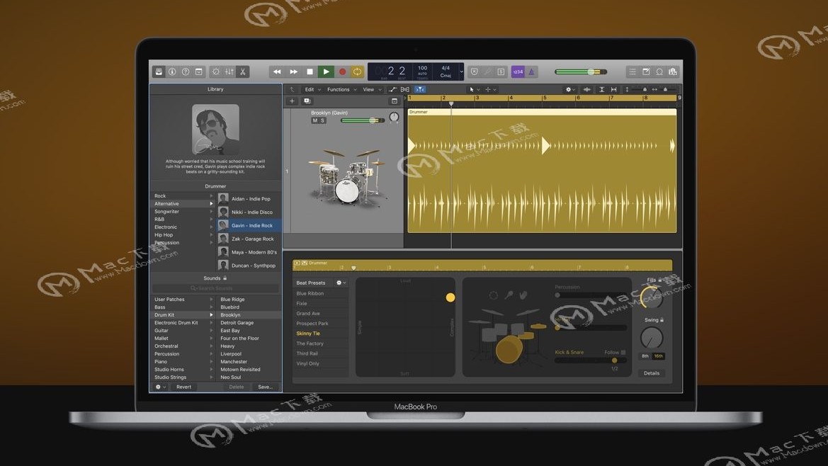Open the List Editors icon

tap(633, 72)
